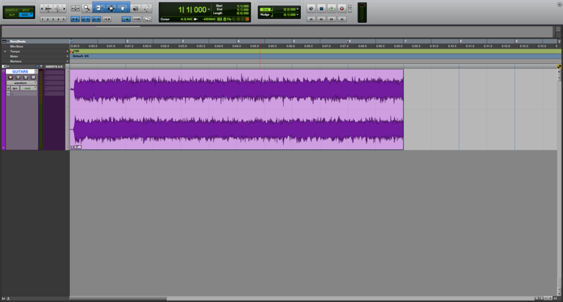Expand the Tempo ruler triangle
Screen dimensions: 563x302
pos(5,51)
